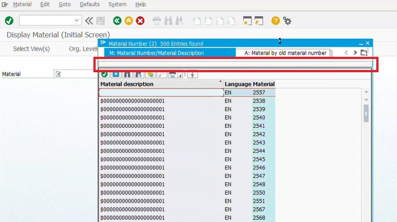Click the green Back button
The image size is (397, 222).
point(117,21)
